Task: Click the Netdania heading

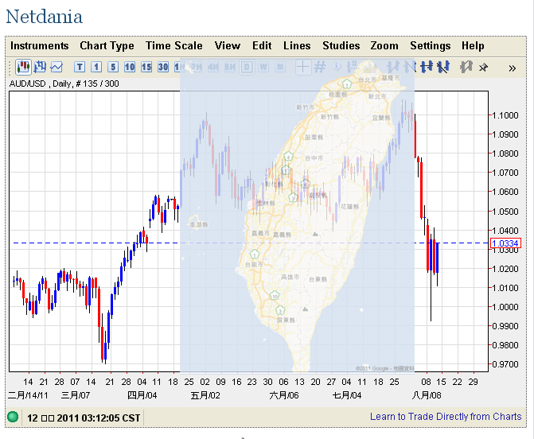Action: coord(45,17)
